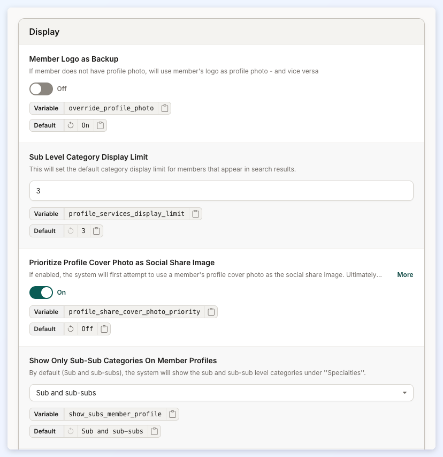The height and width of the screenshot is (457, 443).
Task: Copy default value On for Member Logo
Action: pos(101,125)
